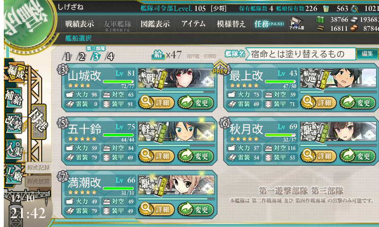Screen dimensions: 379x227
Task: Open the 図鑑表示 encyclopedia menu
Action: pyautogui.click(x=155, y=24)
